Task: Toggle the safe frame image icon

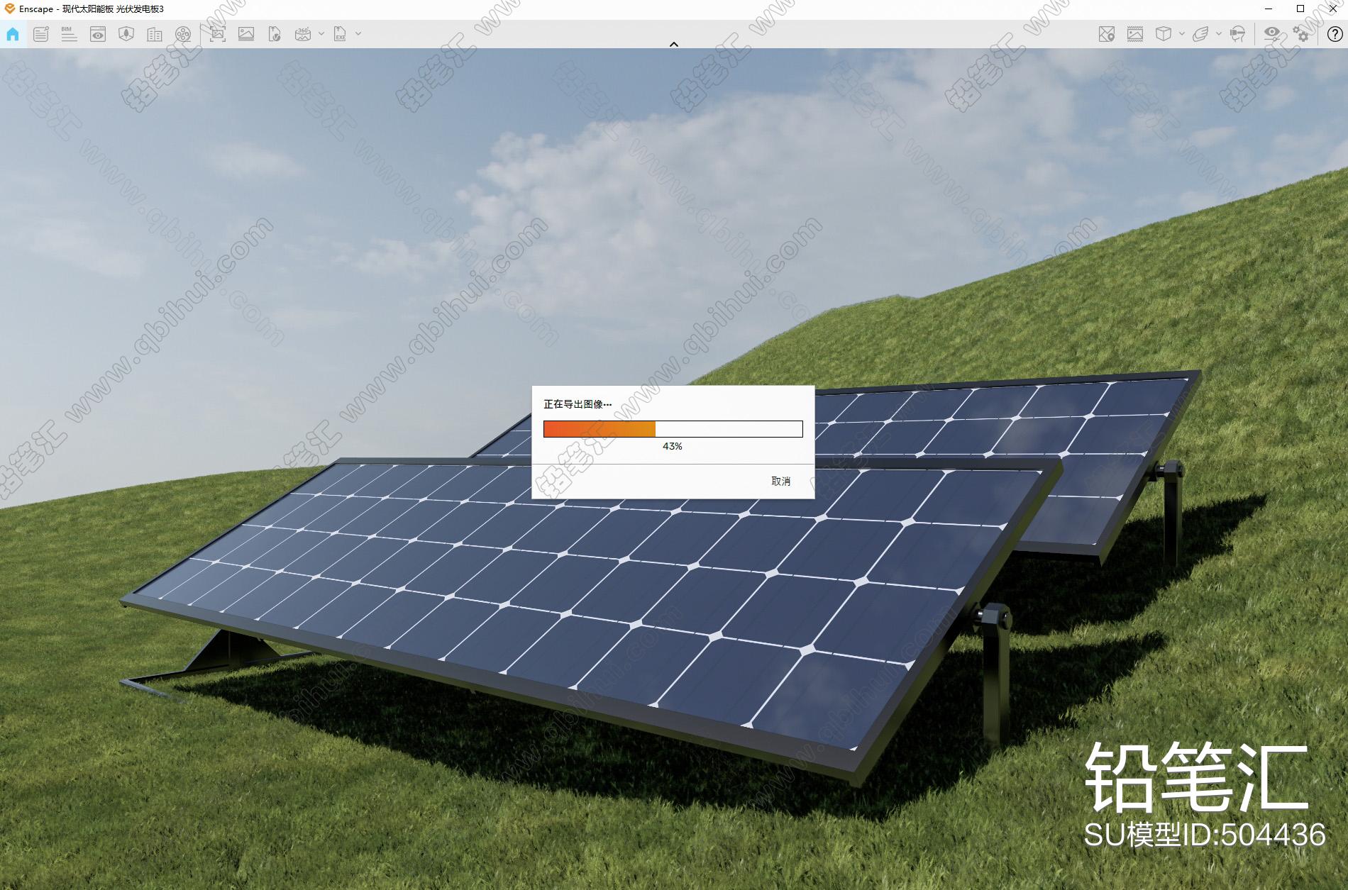Action: tap(1135, 33)
